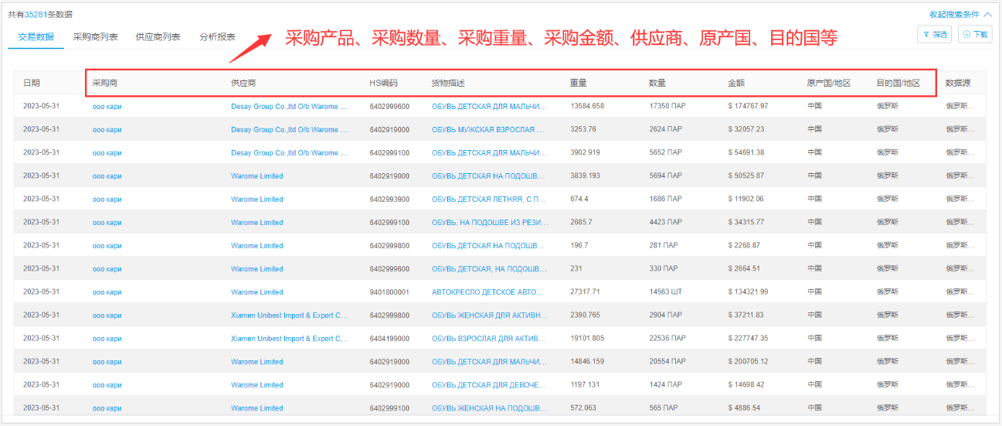This screenshot has height=426, width=1002.
Task: Click the 目的国/地区 column header
Action: click(x=898, y=83)
